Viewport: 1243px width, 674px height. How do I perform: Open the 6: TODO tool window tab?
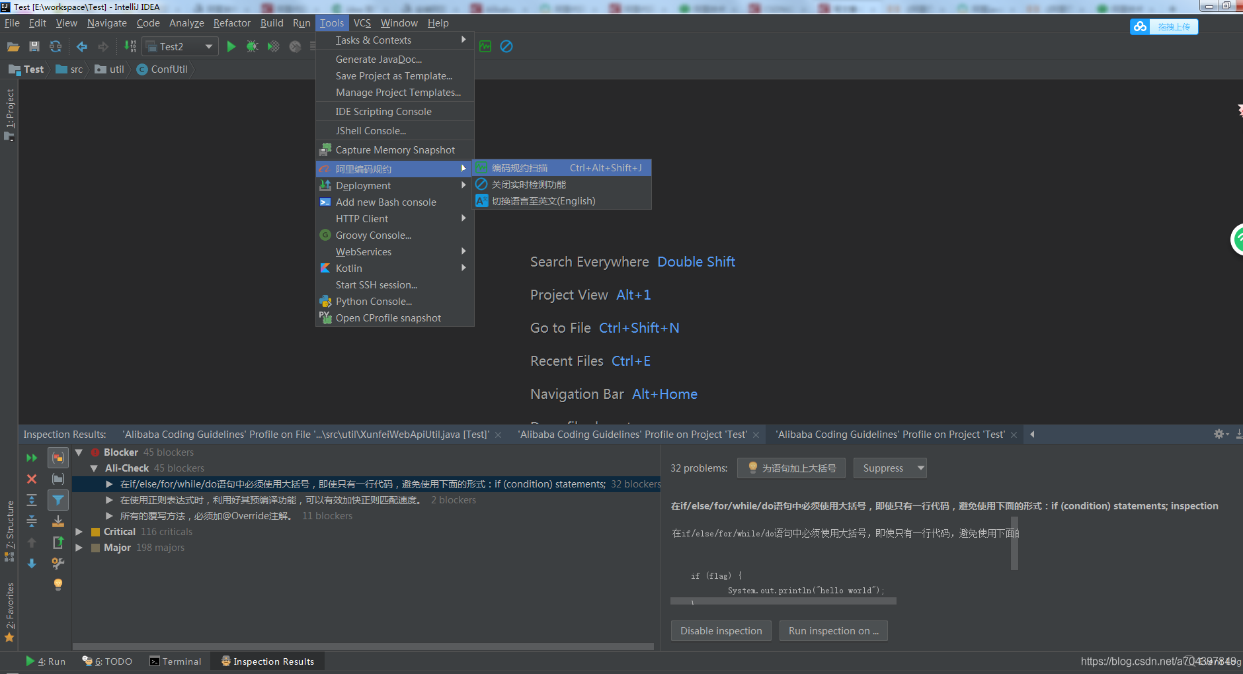coord(107,661)
